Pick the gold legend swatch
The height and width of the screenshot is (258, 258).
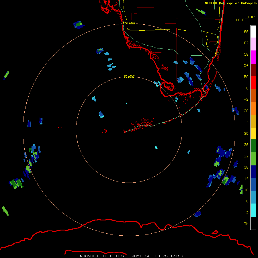point(253,121)
